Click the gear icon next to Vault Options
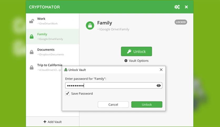The image size is (220, 127). click(x=126, y=61)
